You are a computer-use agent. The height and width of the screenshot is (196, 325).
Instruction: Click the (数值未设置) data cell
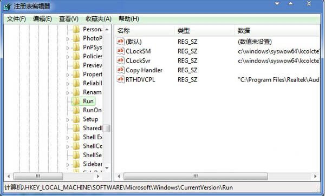coord(255,42)
